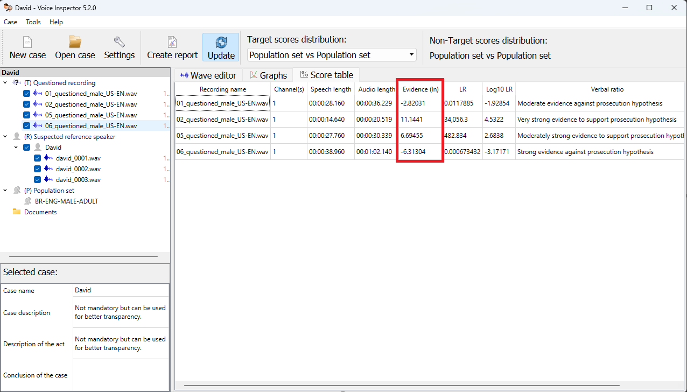Select LR value 482.834

462,136
